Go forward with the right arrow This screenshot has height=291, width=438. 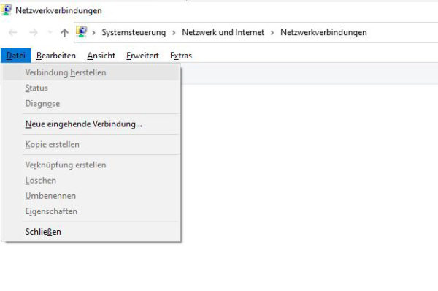[x=34, y=33]
